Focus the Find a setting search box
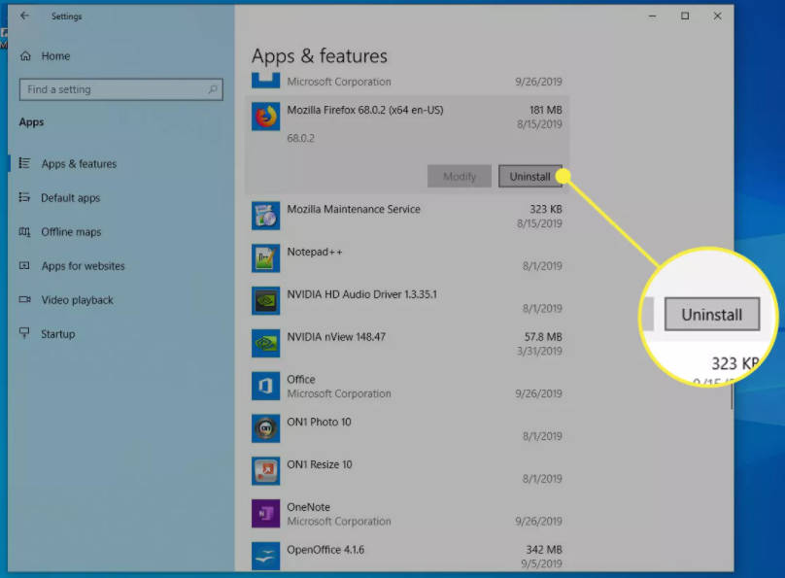Image resolution: width=785 pixels, height=578 pixels. pos(112,89)
